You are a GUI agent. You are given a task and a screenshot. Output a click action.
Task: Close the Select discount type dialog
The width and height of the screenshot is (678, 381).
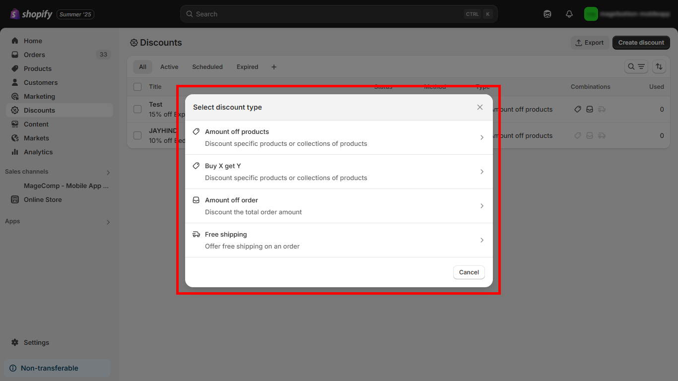pyautogui.click(x=480, y=107)
